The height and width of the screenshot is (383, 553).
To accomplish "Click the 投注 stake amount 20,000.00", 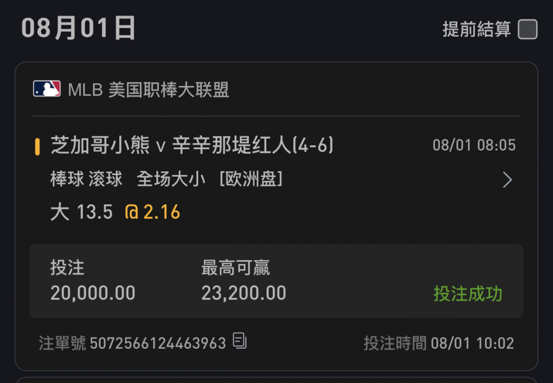I will (93, 293).
